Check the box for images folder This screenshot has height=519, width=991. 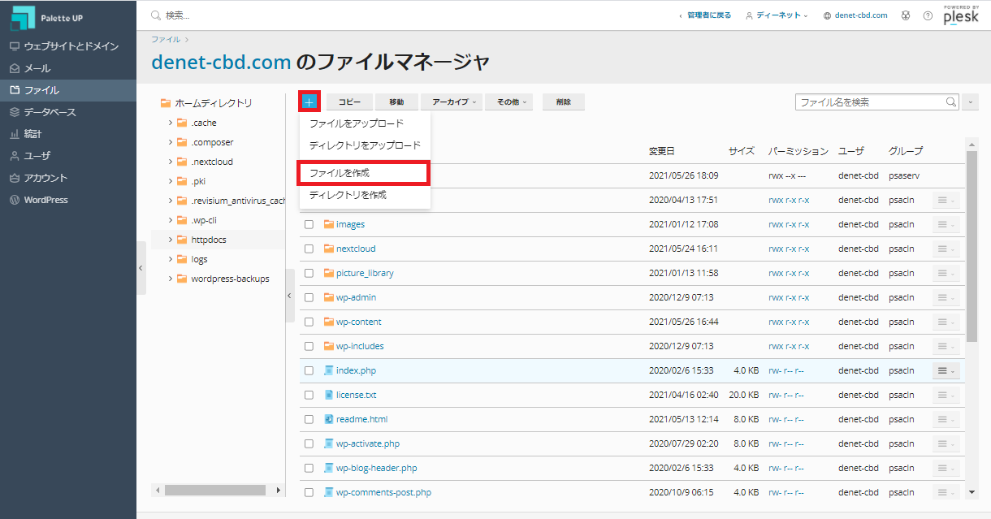coord(309,224)
